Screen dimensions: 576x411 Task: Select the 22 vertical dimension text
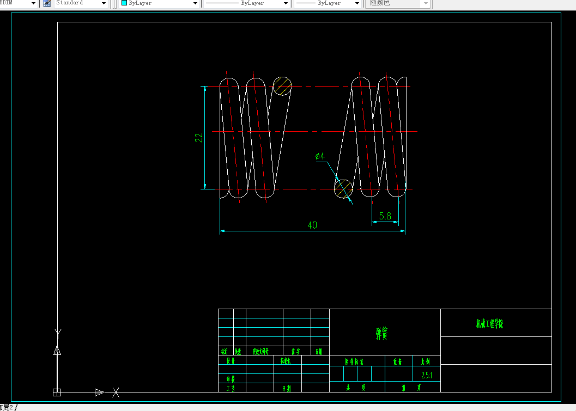tap(199, 138)
